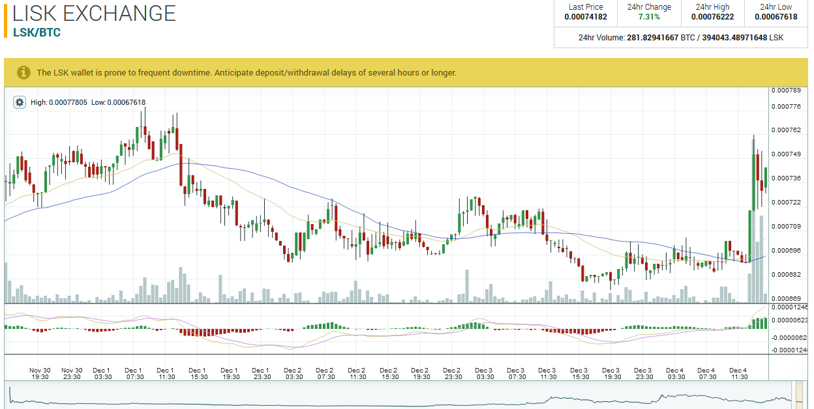Click the LSK wallet downtime warning message

[x=247, y=73]
